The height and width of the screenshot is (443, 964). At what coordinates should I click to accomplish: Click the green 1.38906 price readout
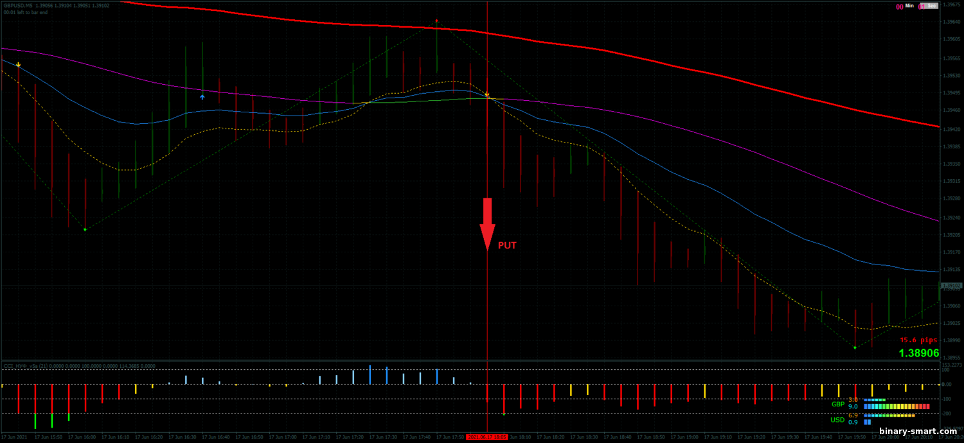point(918,353)
